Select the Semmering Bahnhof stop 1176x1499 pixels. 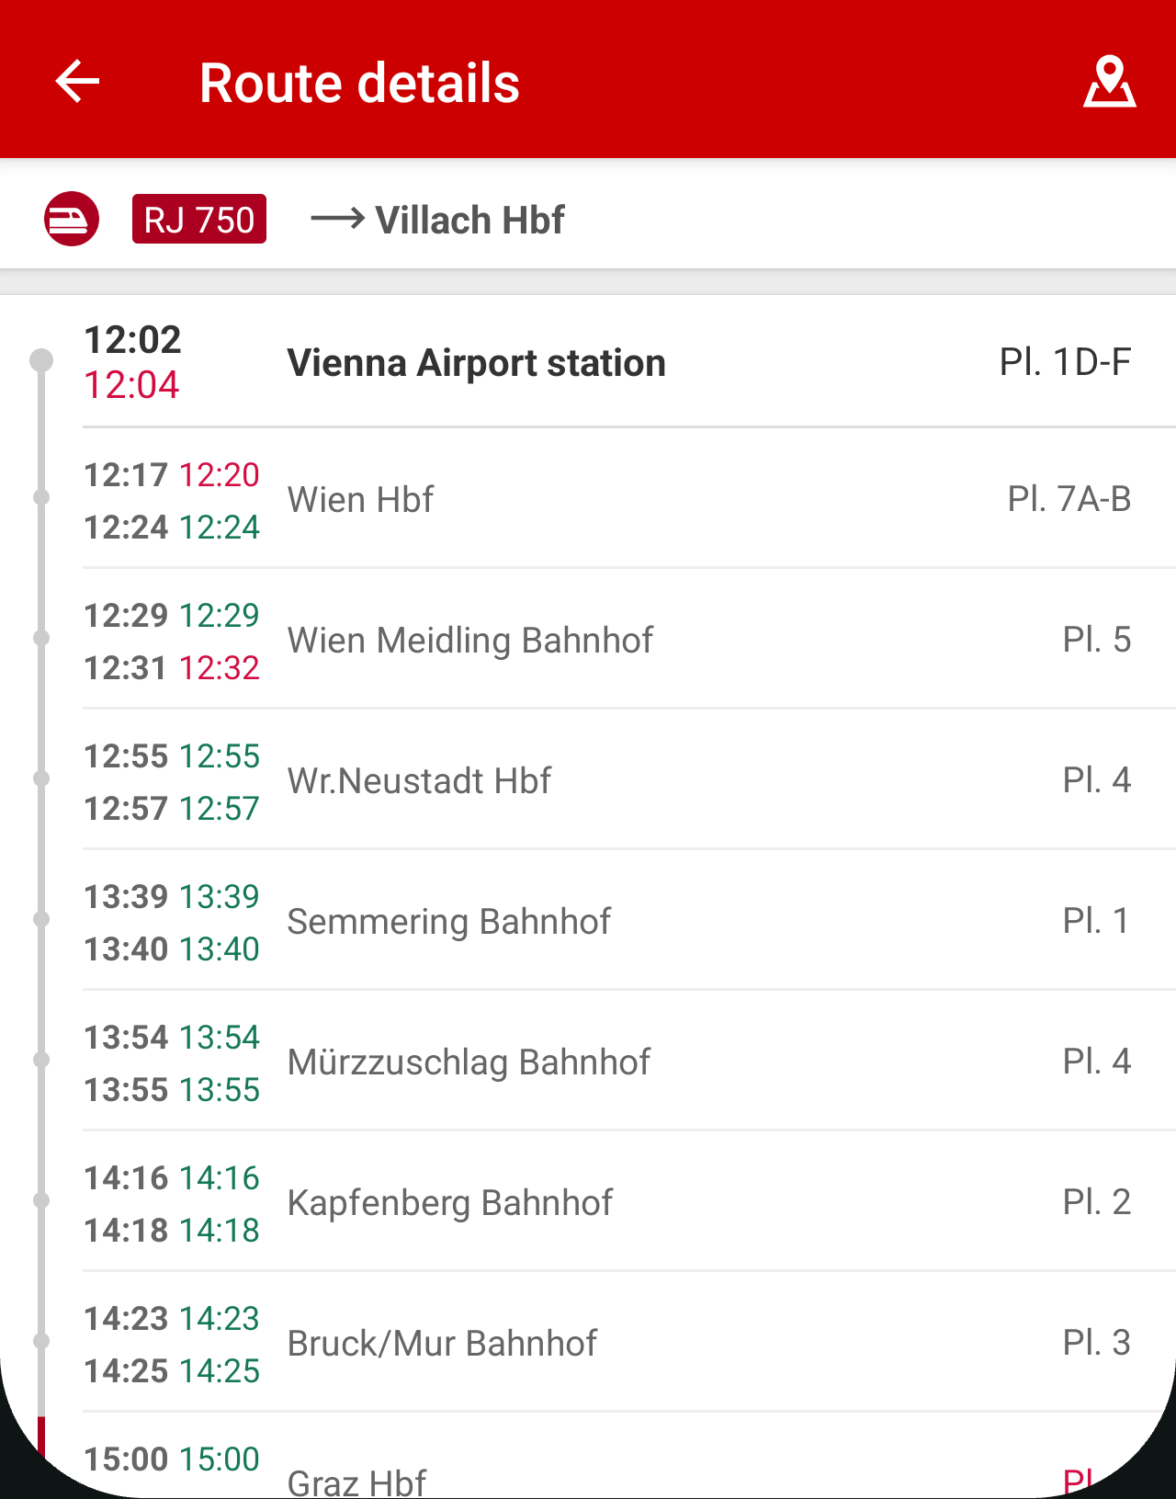448,922
